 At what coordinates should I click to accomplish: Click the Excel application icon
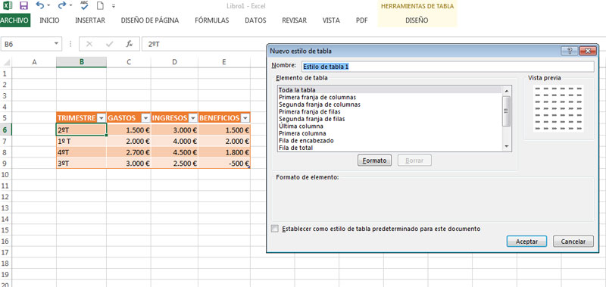tap(8, 6)
